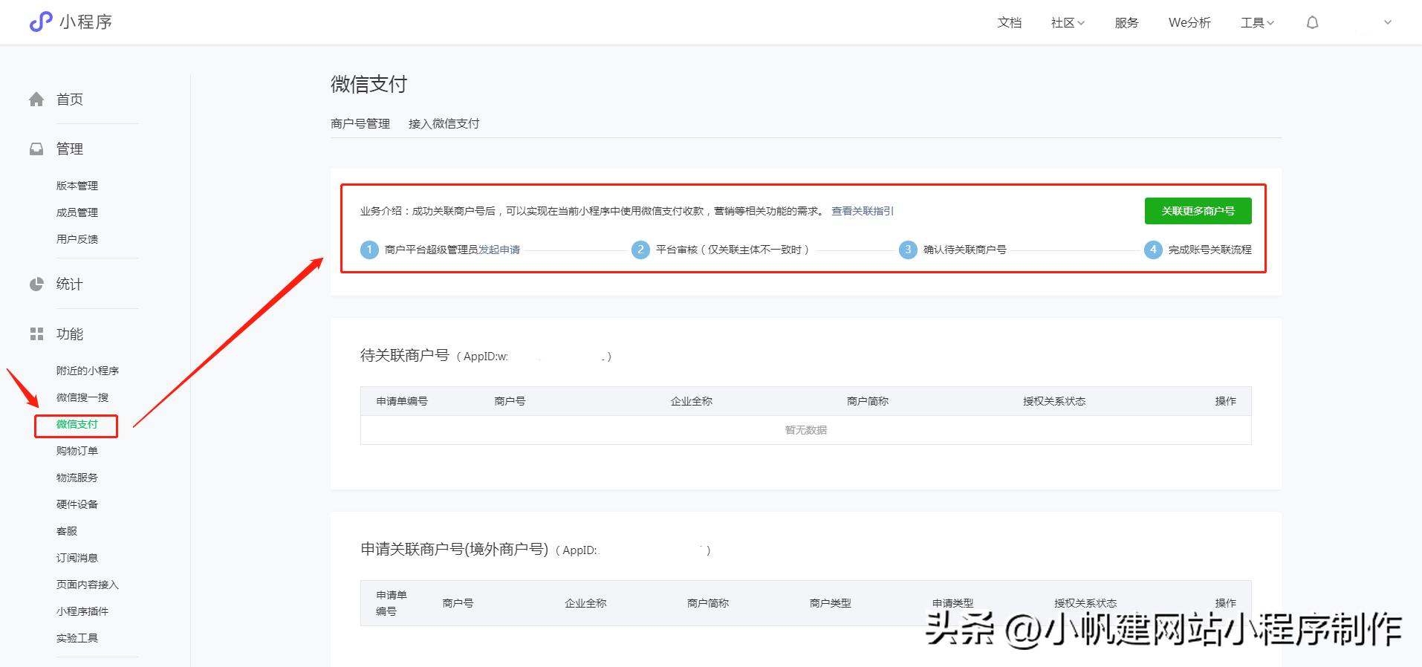Select 功能 in the sidebar

pyautogui.click(x=70, y=334)
